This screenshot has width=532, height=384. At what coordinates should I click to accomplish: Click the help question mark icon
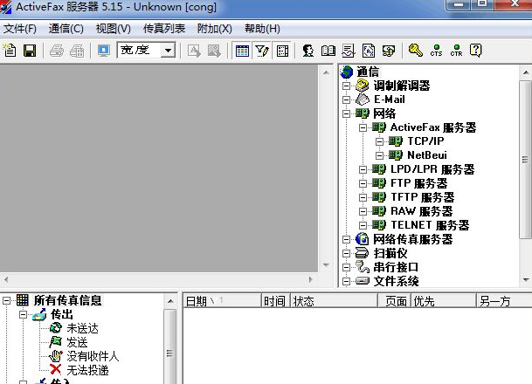point(476,51)
